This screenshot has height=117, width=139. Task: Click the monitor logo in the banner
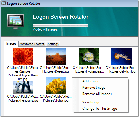point(15,22)
